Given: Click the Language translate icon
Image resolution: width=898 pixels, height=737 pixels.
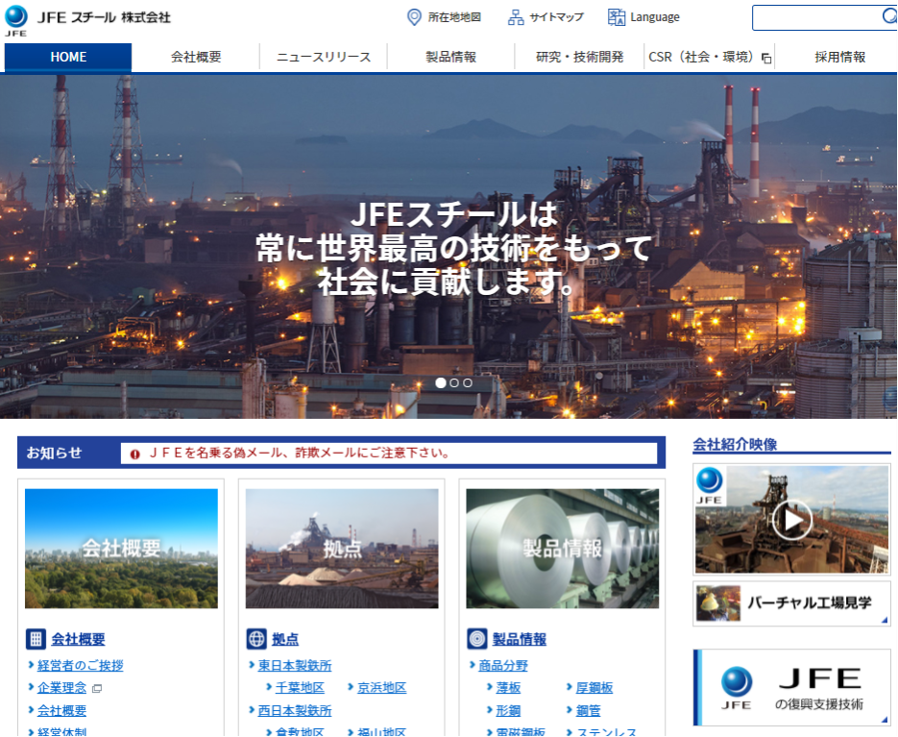Looking at the screenshot, I should pos(617,17).
